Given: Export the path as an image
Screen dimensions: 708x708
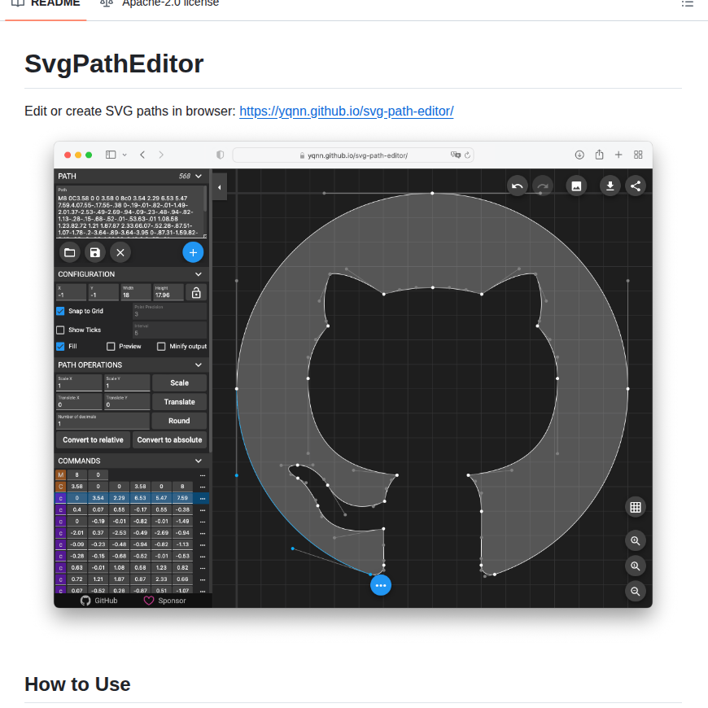Looking at the screenshot, I should point(576,186).
